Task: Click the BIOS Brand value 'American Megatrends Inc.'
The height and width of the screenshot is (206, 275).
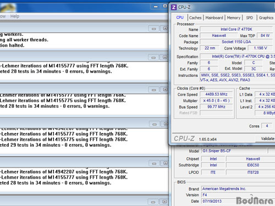Action: [238, 188]
